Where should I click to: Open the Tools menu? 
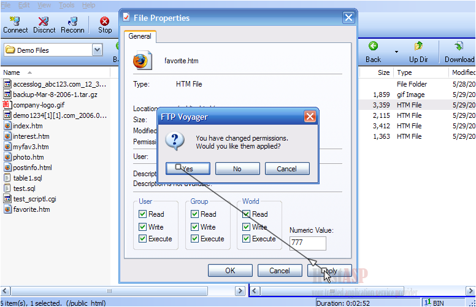(x=66, y=5)
